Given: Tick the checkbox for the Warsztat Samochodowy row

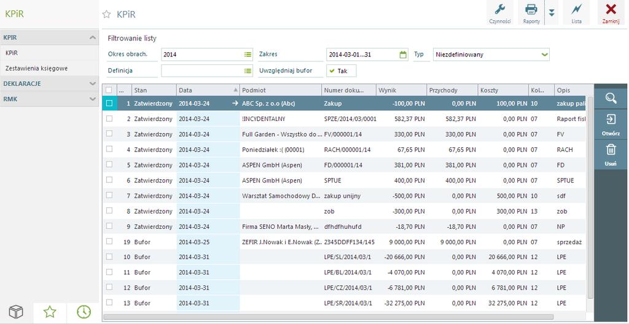Looking at the screenshot, I should point(109,195).
